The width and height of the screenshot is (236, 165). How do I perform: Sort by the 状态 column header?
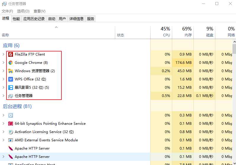[133, 33]
